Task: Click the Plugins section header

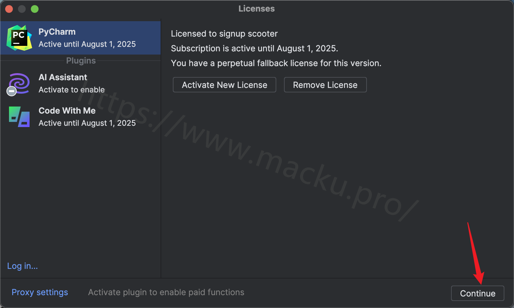Action: tap(81, 61)
